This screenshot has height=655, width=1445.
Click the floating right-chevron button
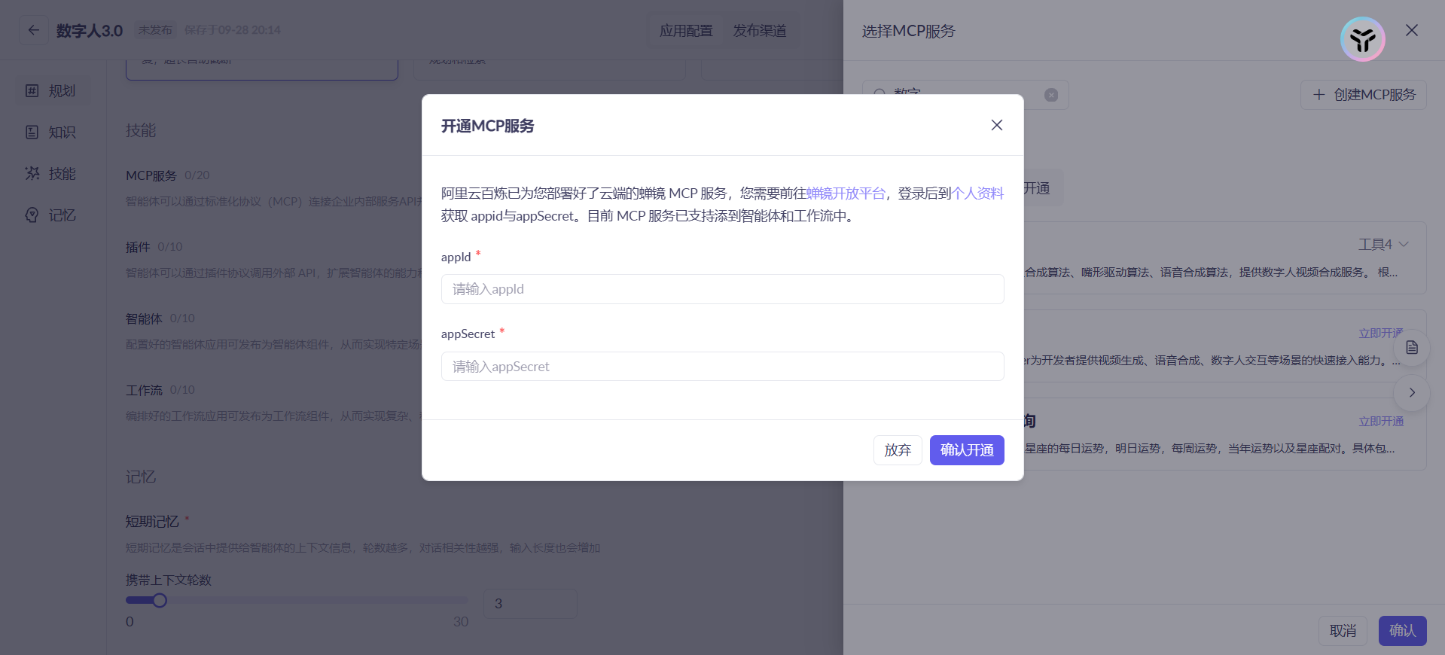[x=1412, y=393]
